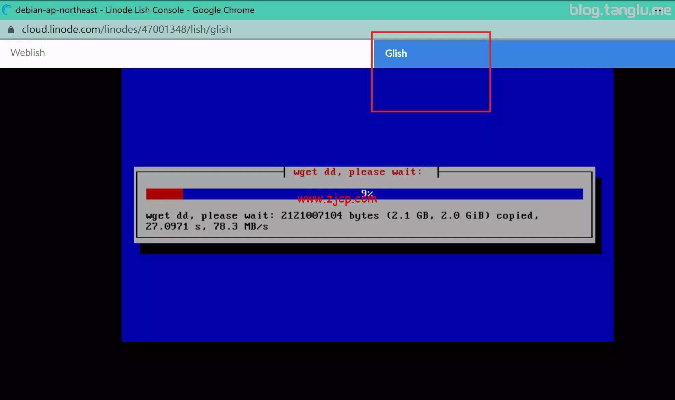
Task: Open the Glish graphical console
Action: click(396, 53)
